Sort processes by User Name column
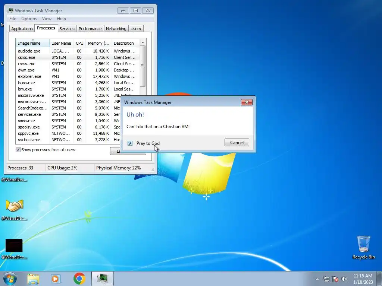Image resolution: width=382 pixels, height=286 pixels. coord(62,43)
